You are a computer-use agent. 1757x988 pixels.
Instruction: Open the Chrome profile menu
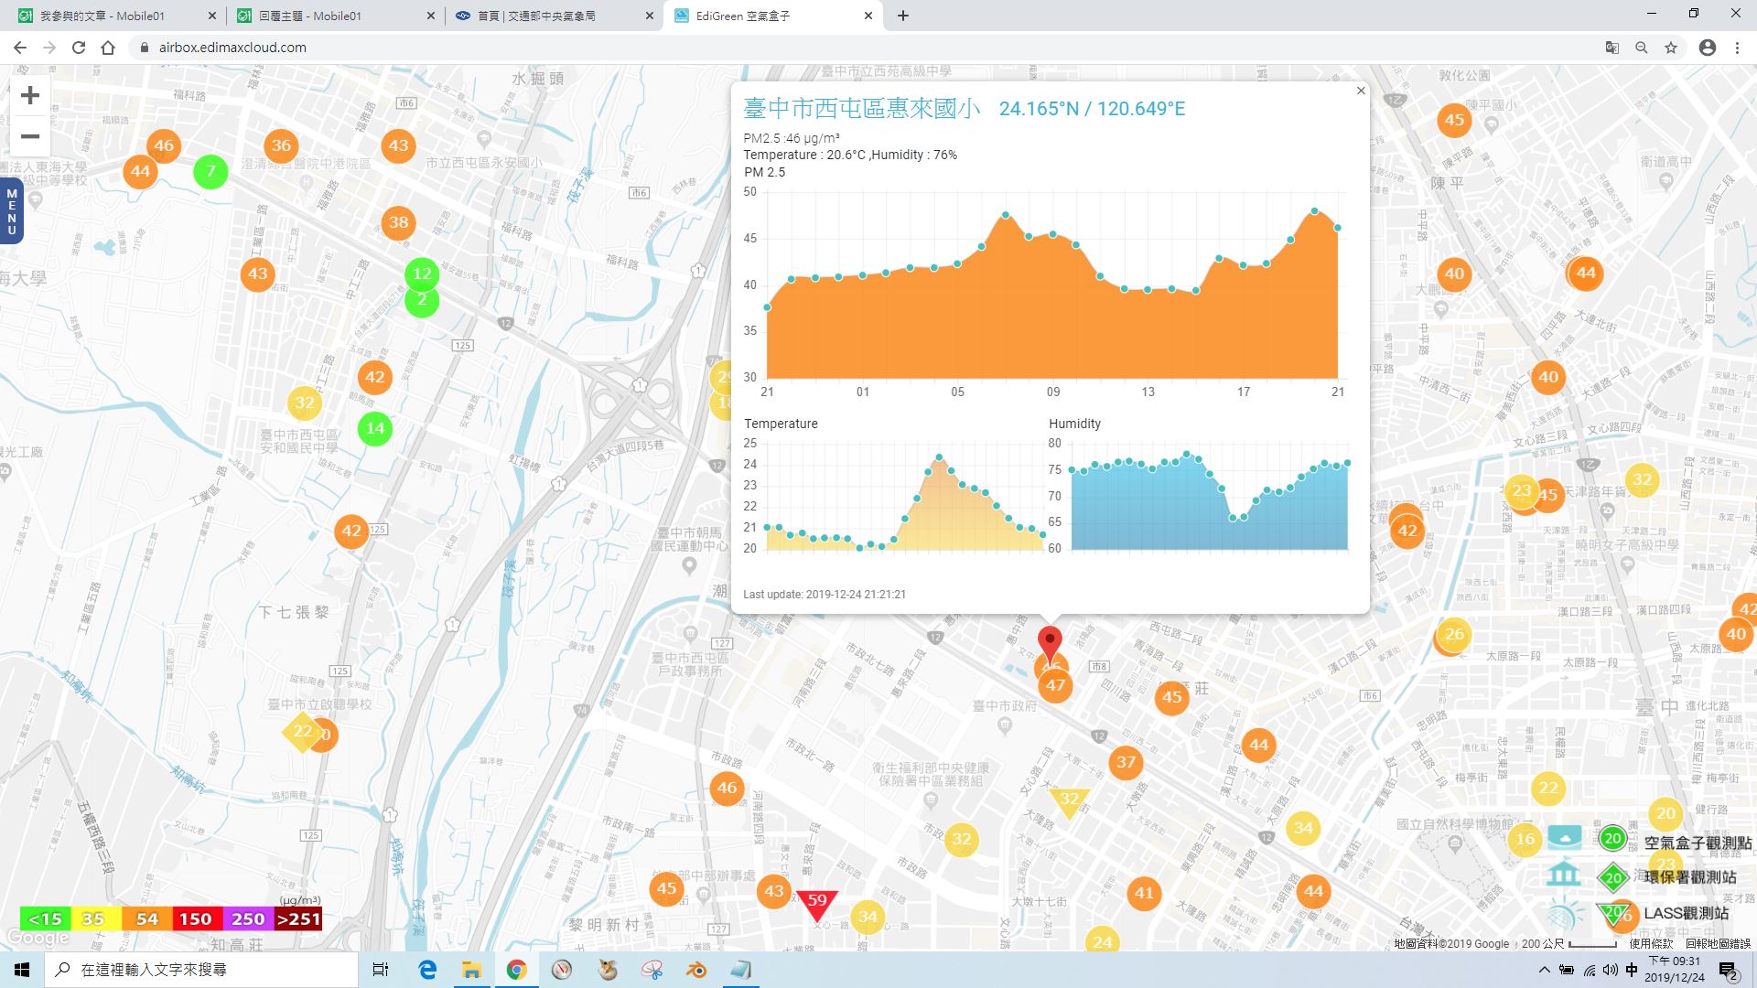pyautogui.click(x=1708, y=48)
